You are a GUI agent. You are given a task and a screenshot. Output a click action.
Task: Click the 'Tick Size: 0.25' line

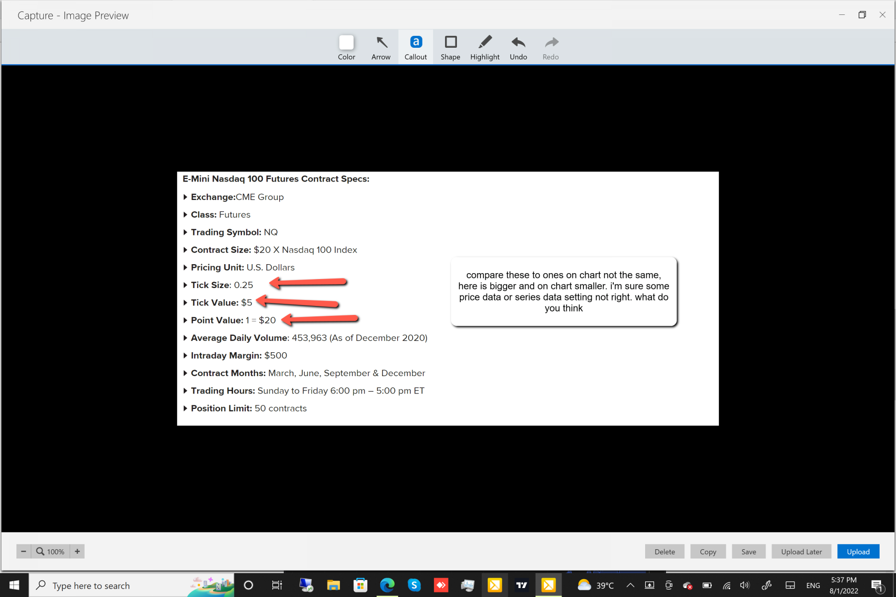coord(222,285)
